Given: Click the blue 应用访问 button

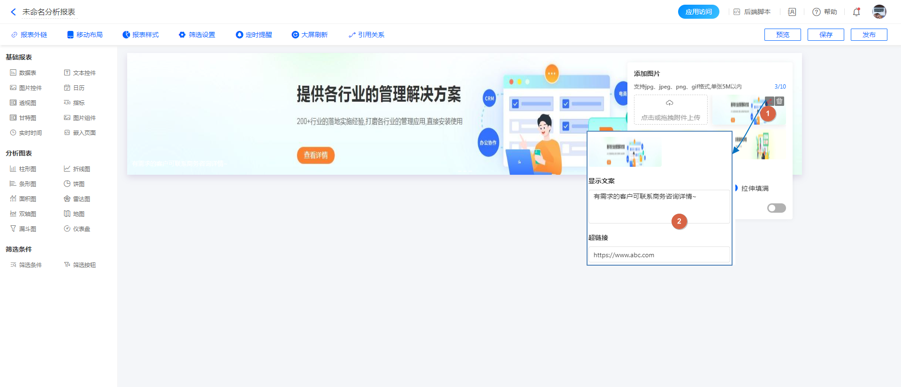Looking at the screenshot, I should point(698,12).
